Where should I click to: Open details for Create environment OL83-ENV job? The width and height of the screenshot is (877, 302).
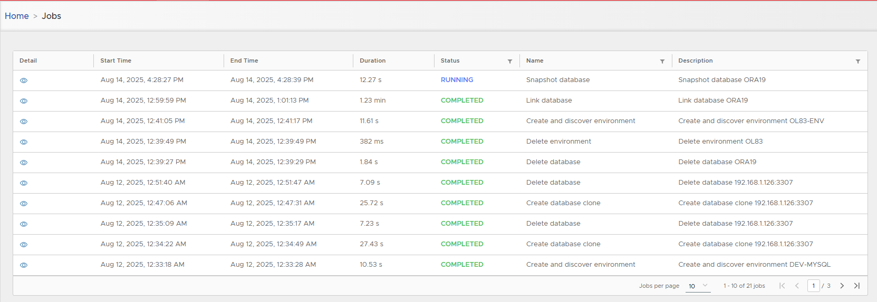[24, 122]
